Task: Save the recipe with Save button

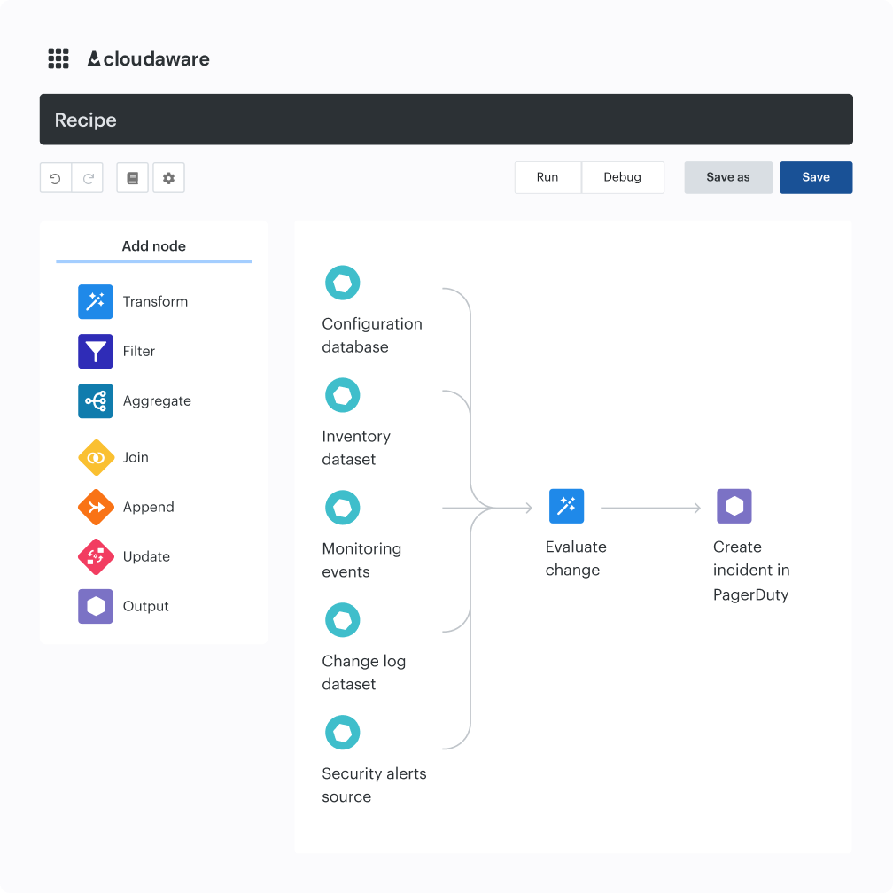Action: point(816,177)
